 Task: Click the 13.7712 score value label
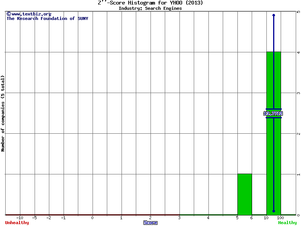coord(273,113)
